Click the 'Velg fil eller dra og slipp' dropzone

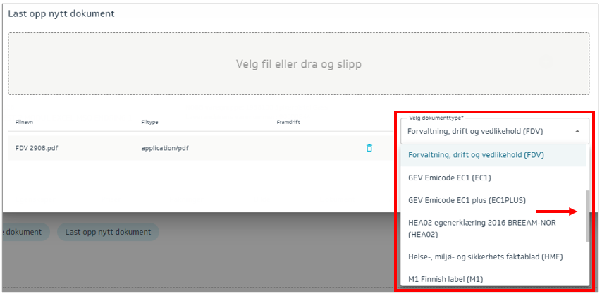[x=298, y=64]
